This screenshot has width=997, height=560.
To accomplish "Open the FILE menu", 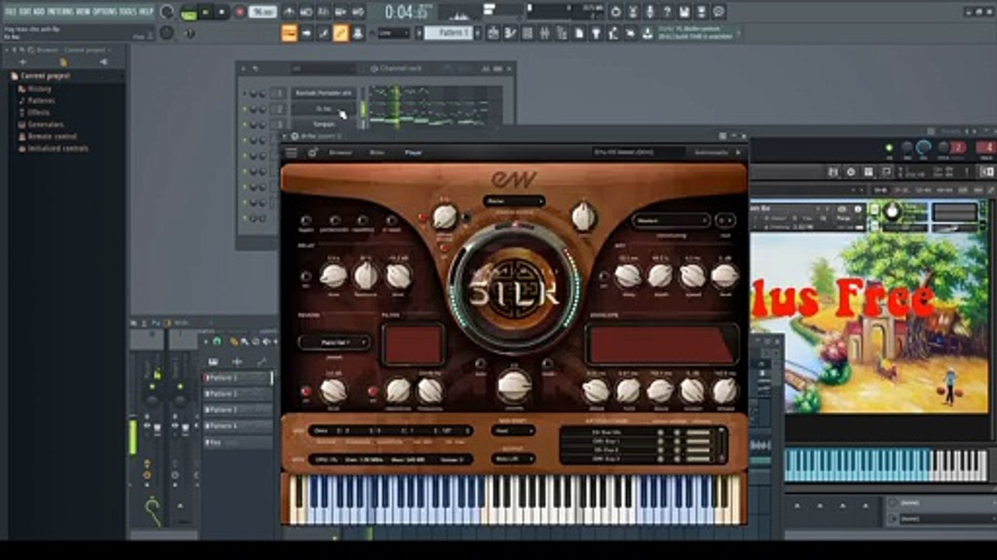I will (x=11, y=12).
